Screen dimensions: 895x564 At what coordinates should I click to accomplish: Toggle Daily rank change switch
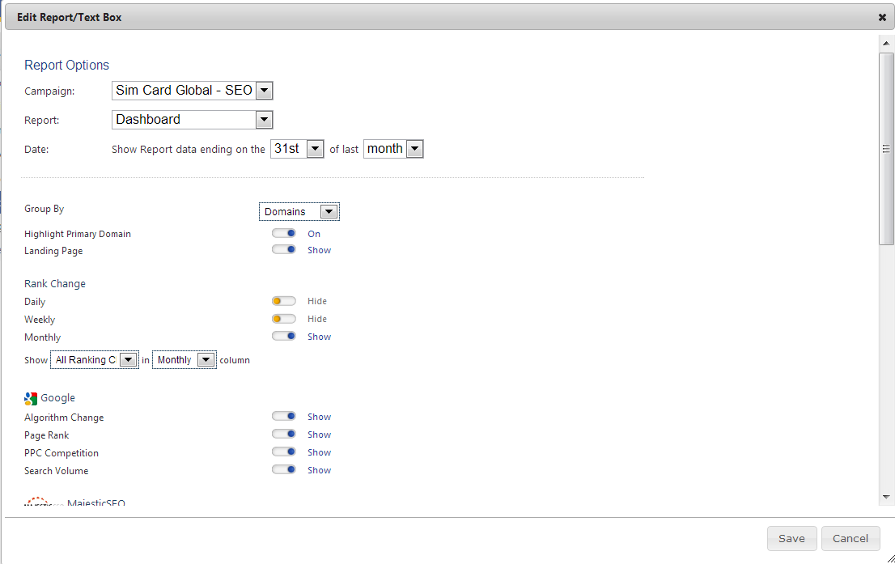[x=284, y=301]
